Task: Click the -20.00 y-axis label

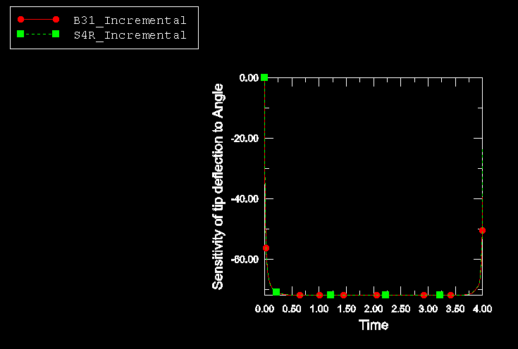Action: pos(245,138)
